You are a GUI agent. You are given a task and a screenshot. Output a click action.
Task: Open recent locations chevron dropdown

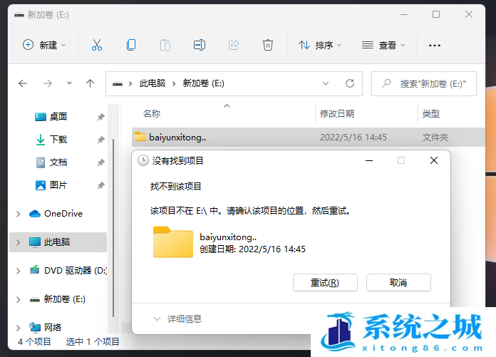coord(69,83)
